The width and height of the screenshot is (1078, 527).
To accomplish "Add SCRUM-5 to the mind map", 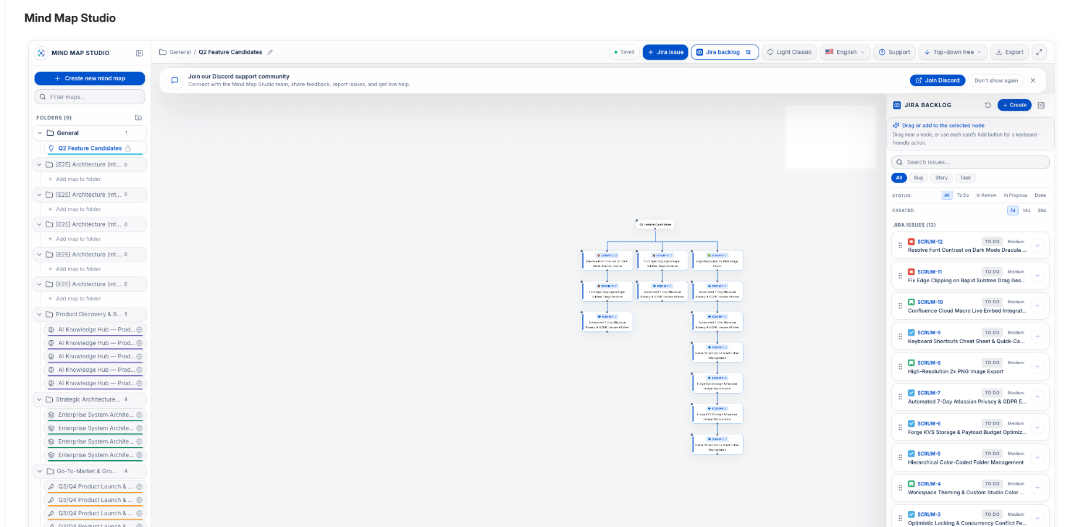I will coord(1038,458).
